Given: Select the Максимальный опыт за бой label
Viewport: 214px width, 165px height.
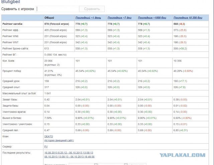Looking at the screenshot, I should (19, 93).
